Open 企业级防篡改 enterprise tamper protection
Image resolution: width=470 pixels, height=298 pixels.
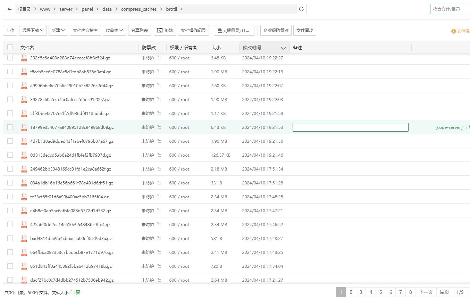(276, 31)
